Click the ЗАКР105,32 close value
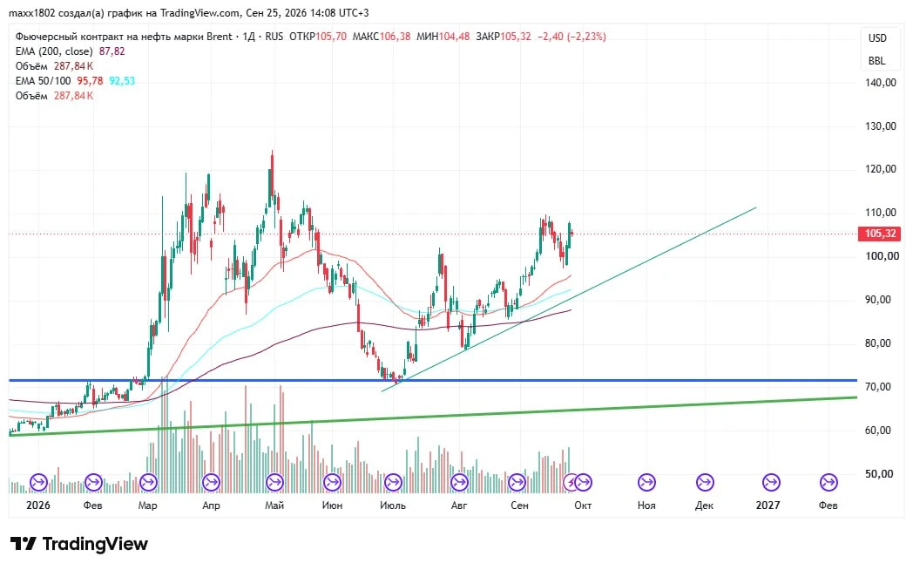The image size is (913, 570). tap(504, 36)
